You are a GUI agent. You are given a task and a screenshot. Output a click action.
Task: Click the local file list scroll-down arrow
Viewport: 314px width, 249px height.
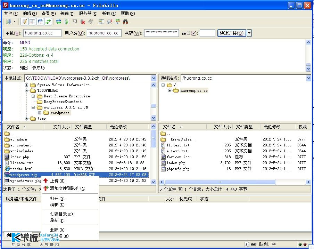pos(154,182)
